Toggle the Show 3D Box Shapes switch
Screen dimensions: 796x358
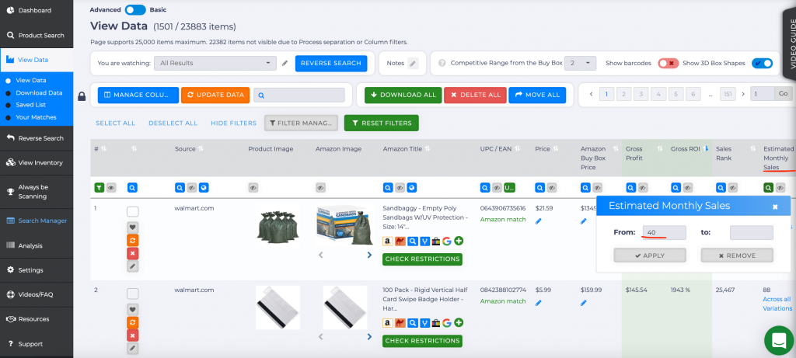[x=762, y=63]
